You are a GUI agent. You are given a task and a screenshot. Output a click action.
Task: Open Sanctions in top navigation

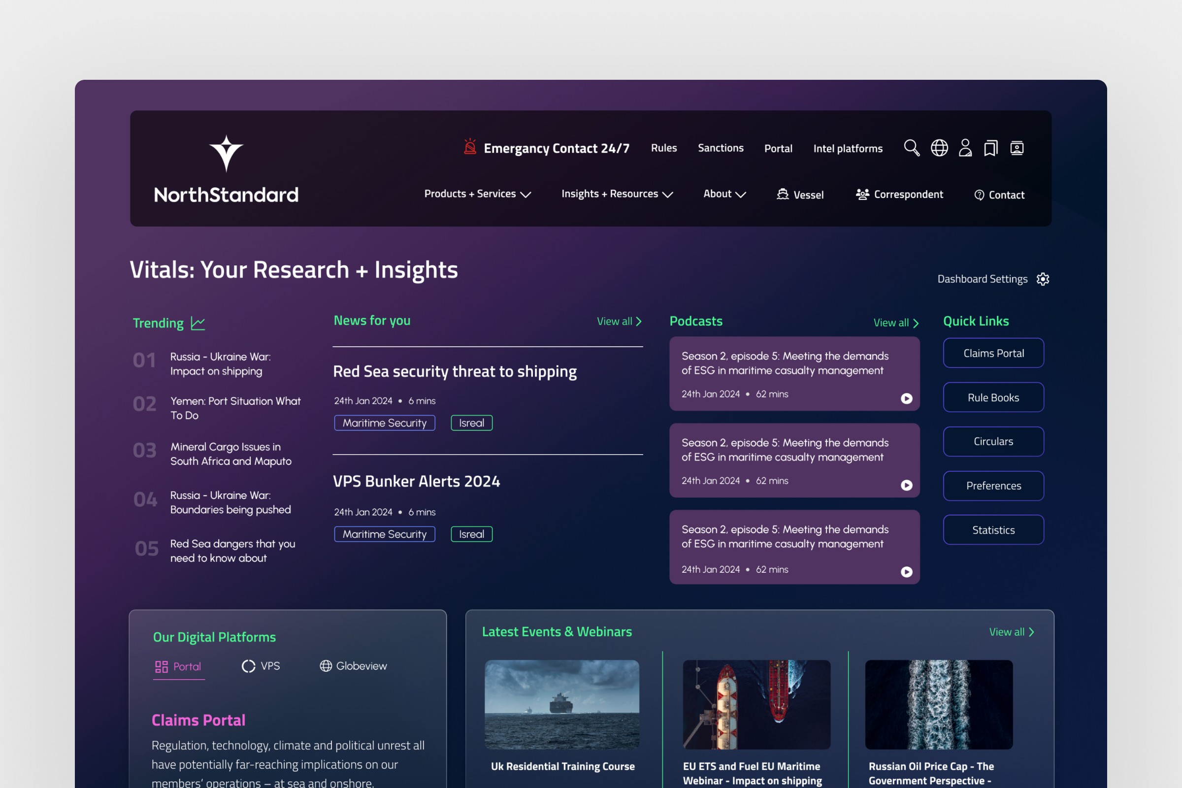coord(720,148)
